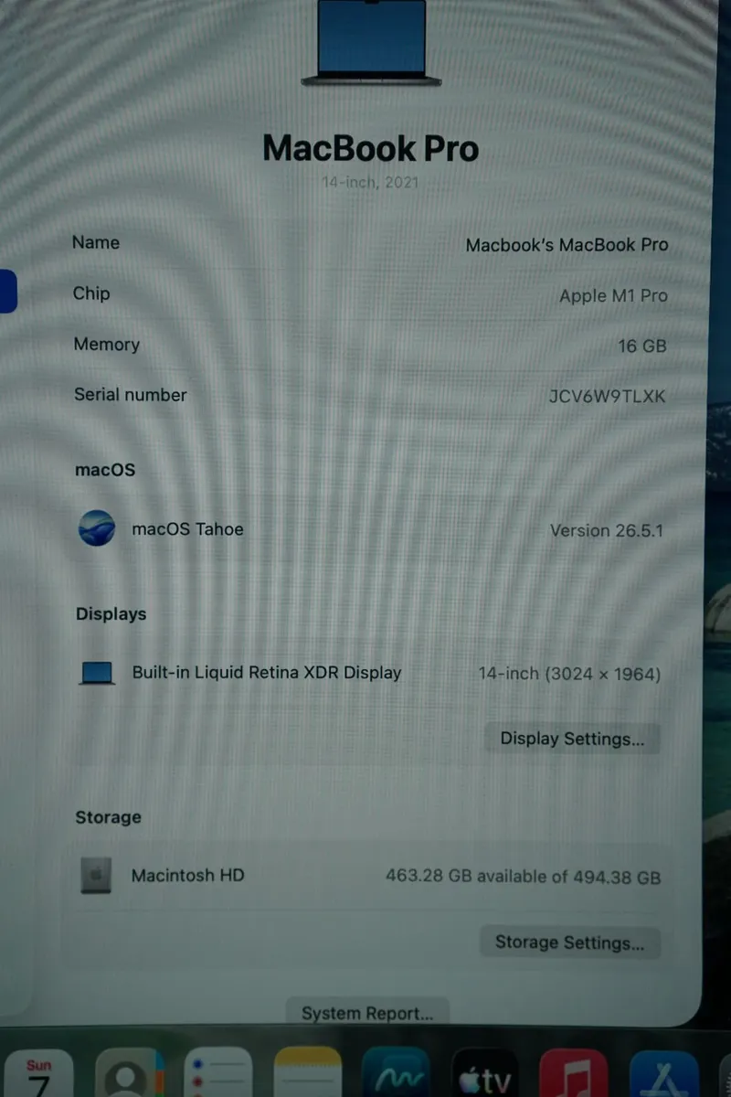Image resolution: width=731 pixels, height=1097 pixels.
Task: Edit the computer name Macbook's MacBook Pro
Action: click(x=567, y=245)
